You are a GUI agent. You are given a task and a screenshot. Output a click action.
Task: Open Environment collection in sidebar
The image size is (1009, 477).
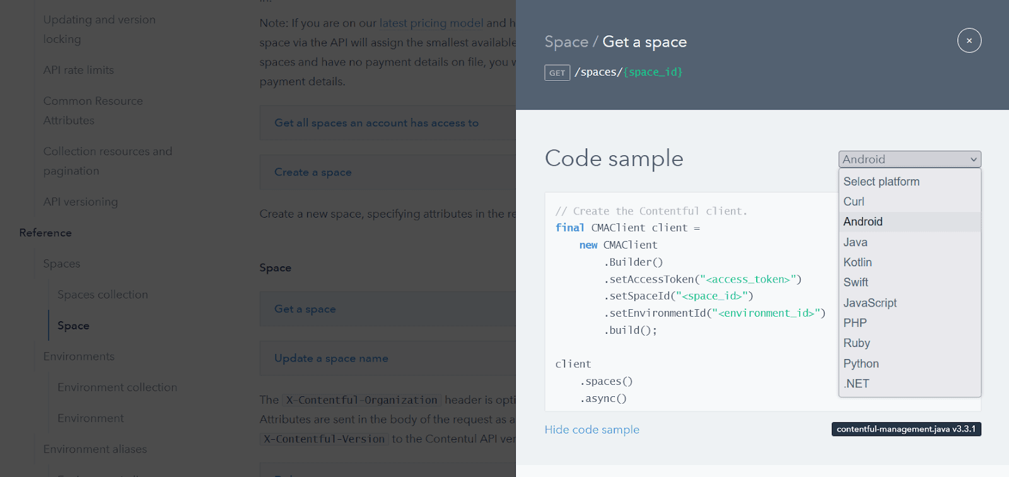pyautogui.click(x=117, y=387)
